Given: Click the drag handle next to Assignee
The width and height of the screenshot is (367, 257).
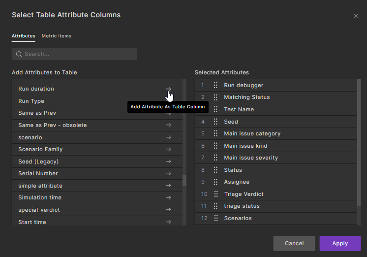Looking at the screenshot, I should click(x=215, y=182).
